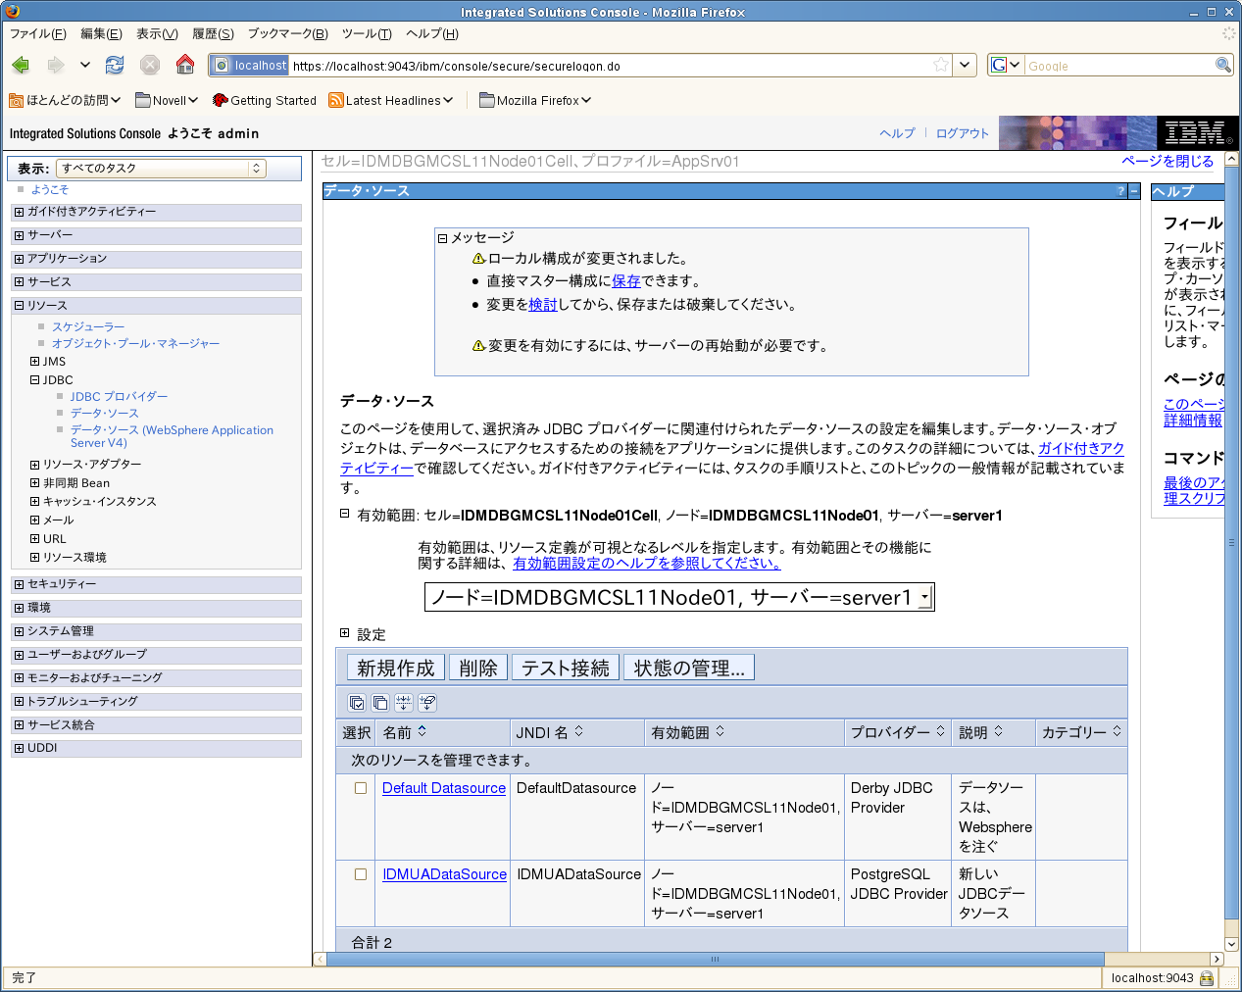
Task: Sort the table by プロバイダー column
Action: (941, 731)
